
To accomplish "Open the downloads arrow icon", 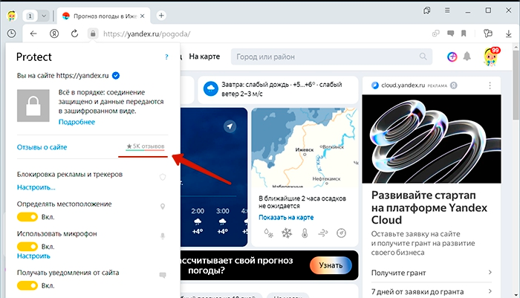I will pos(508,33).
